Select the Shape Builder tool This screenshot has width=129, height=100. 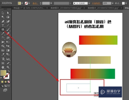click(x=3, y=46)
